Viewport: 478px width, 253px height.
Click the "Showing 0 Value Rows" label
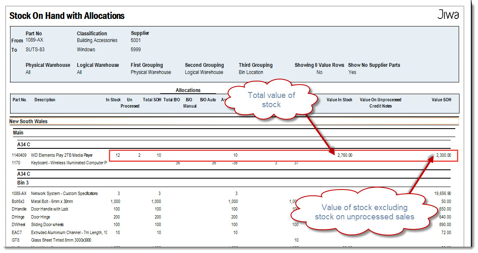pos(319,65)
